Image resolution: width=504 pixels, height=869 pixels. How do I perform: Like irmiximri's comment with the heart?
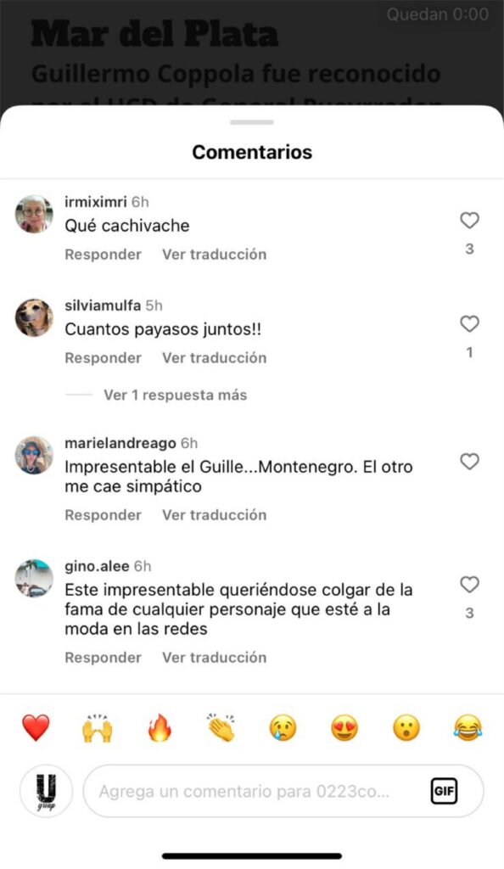pyautogui.click(x=469, y=221)
